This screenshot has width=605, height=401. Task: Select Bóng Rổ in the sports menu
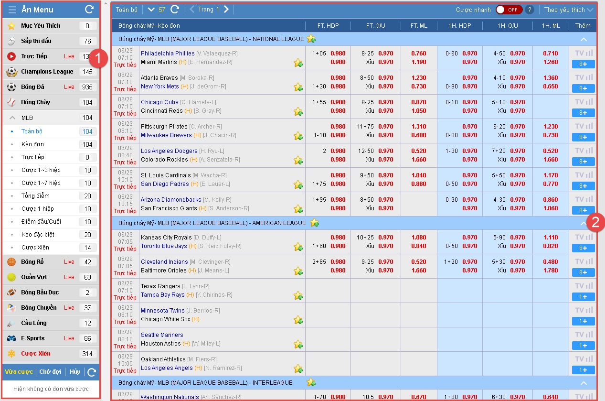tap(32, 262)
